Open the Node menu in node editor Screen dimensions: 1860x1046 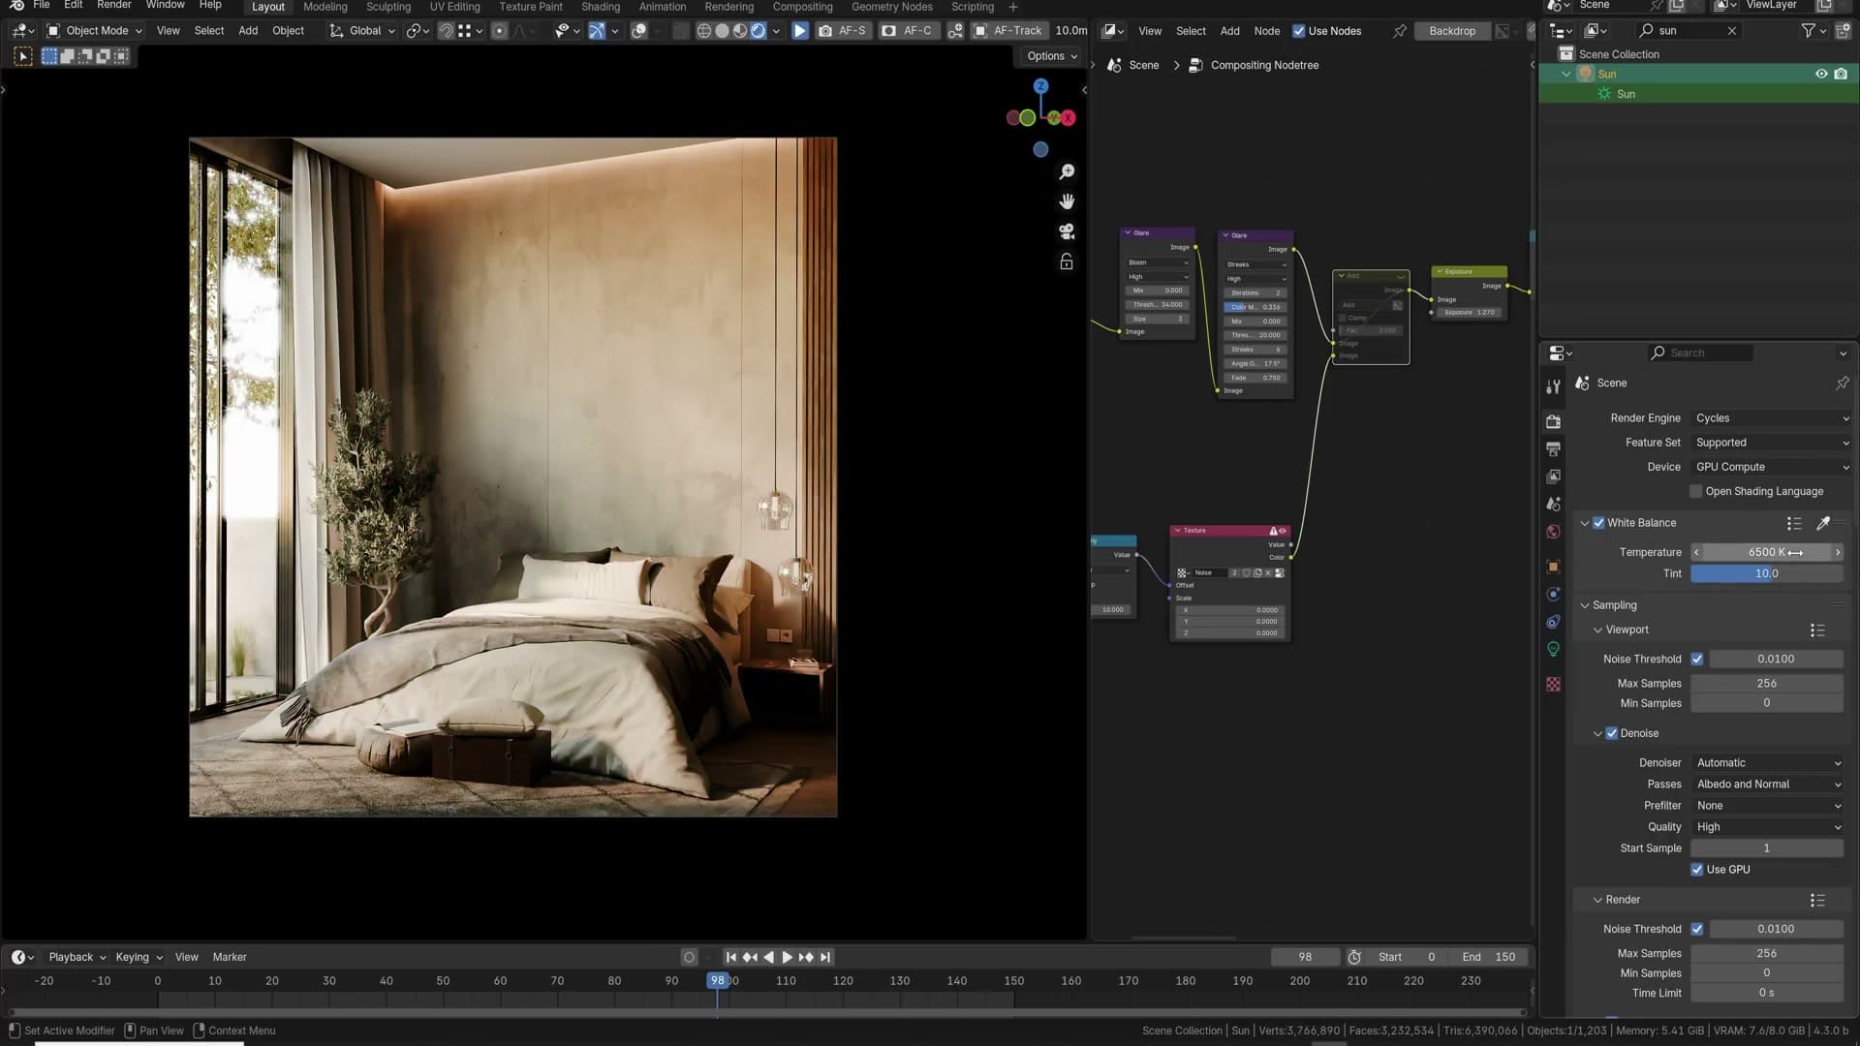[x=1267, y=31]
